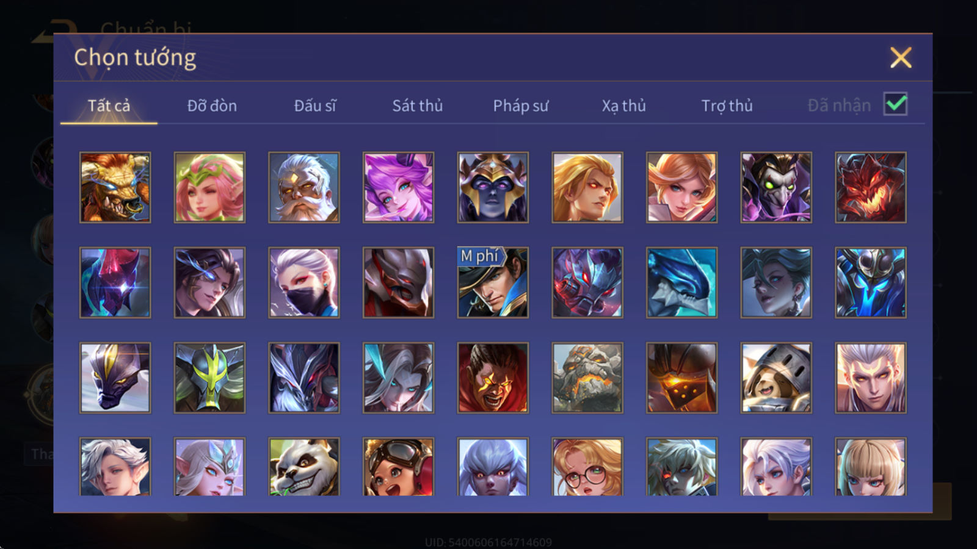Switch to the 'Đỡ đòn' tab
Image resolution: width=977 pixels, height=549 pixels.
212,106
